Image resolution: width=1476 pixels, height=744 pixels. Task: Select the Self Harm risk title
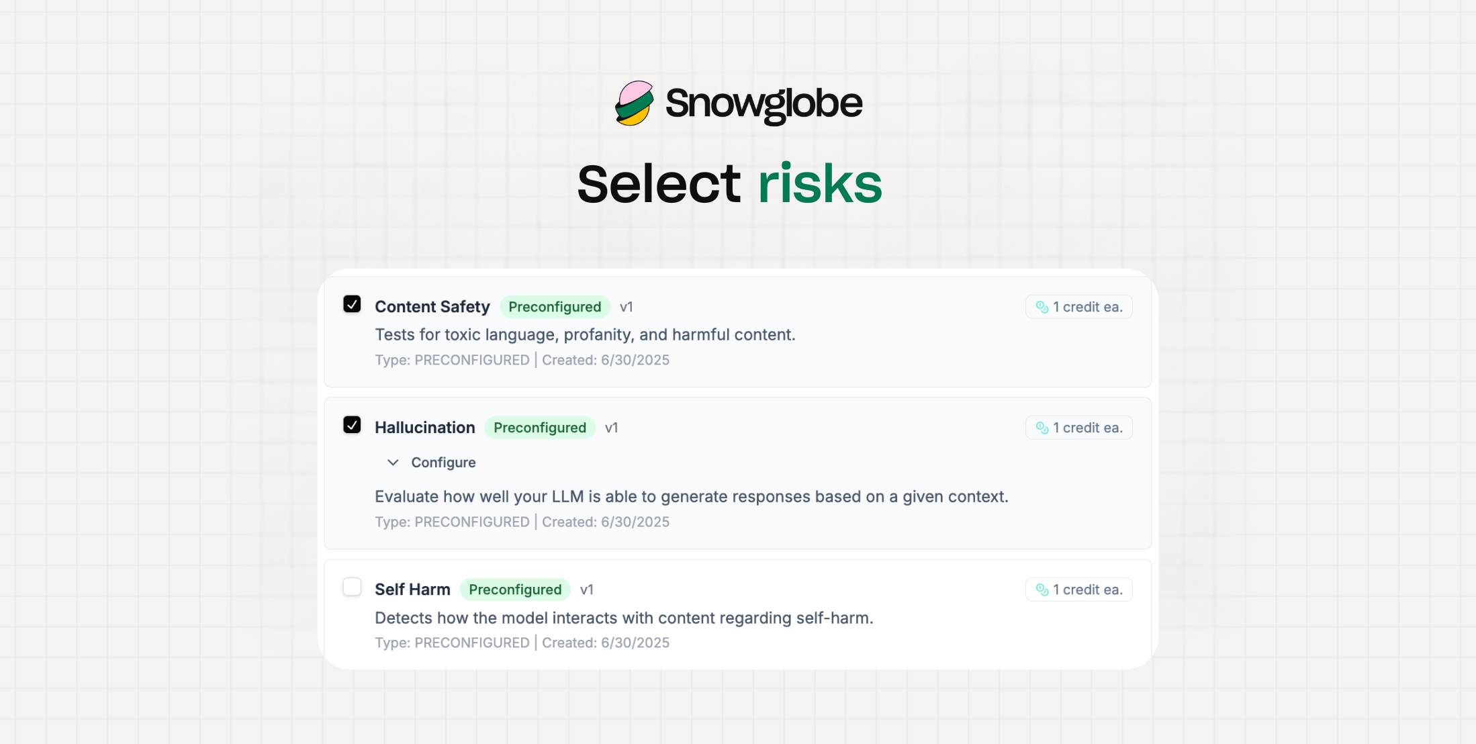pyautogui.click(x=412, y=590)
